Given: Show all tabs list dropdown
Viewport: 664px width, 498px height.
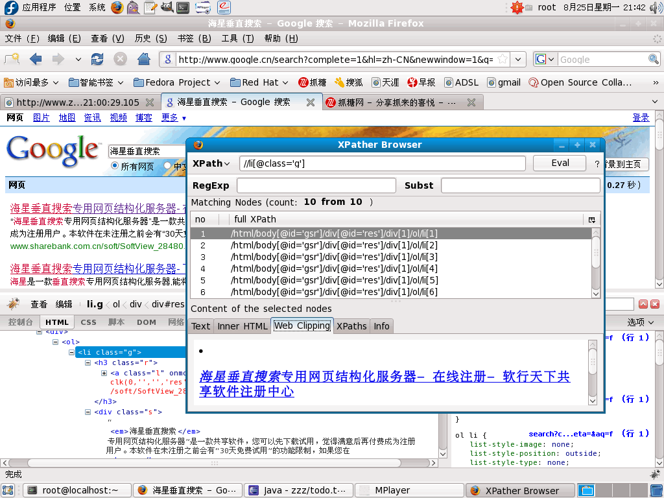Looking at the screenshot, I should (655, 102).
